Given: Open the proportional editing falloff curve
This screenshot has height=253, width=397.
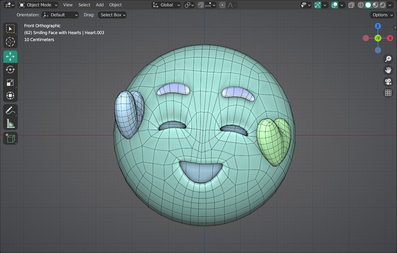Looking at the screenshot, I should click(x=232, y=5).
